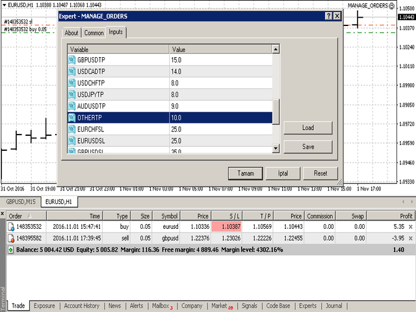Screen dimensions: 416x312
Task: Confirm with the Tamam button
Action: (246, 174)
